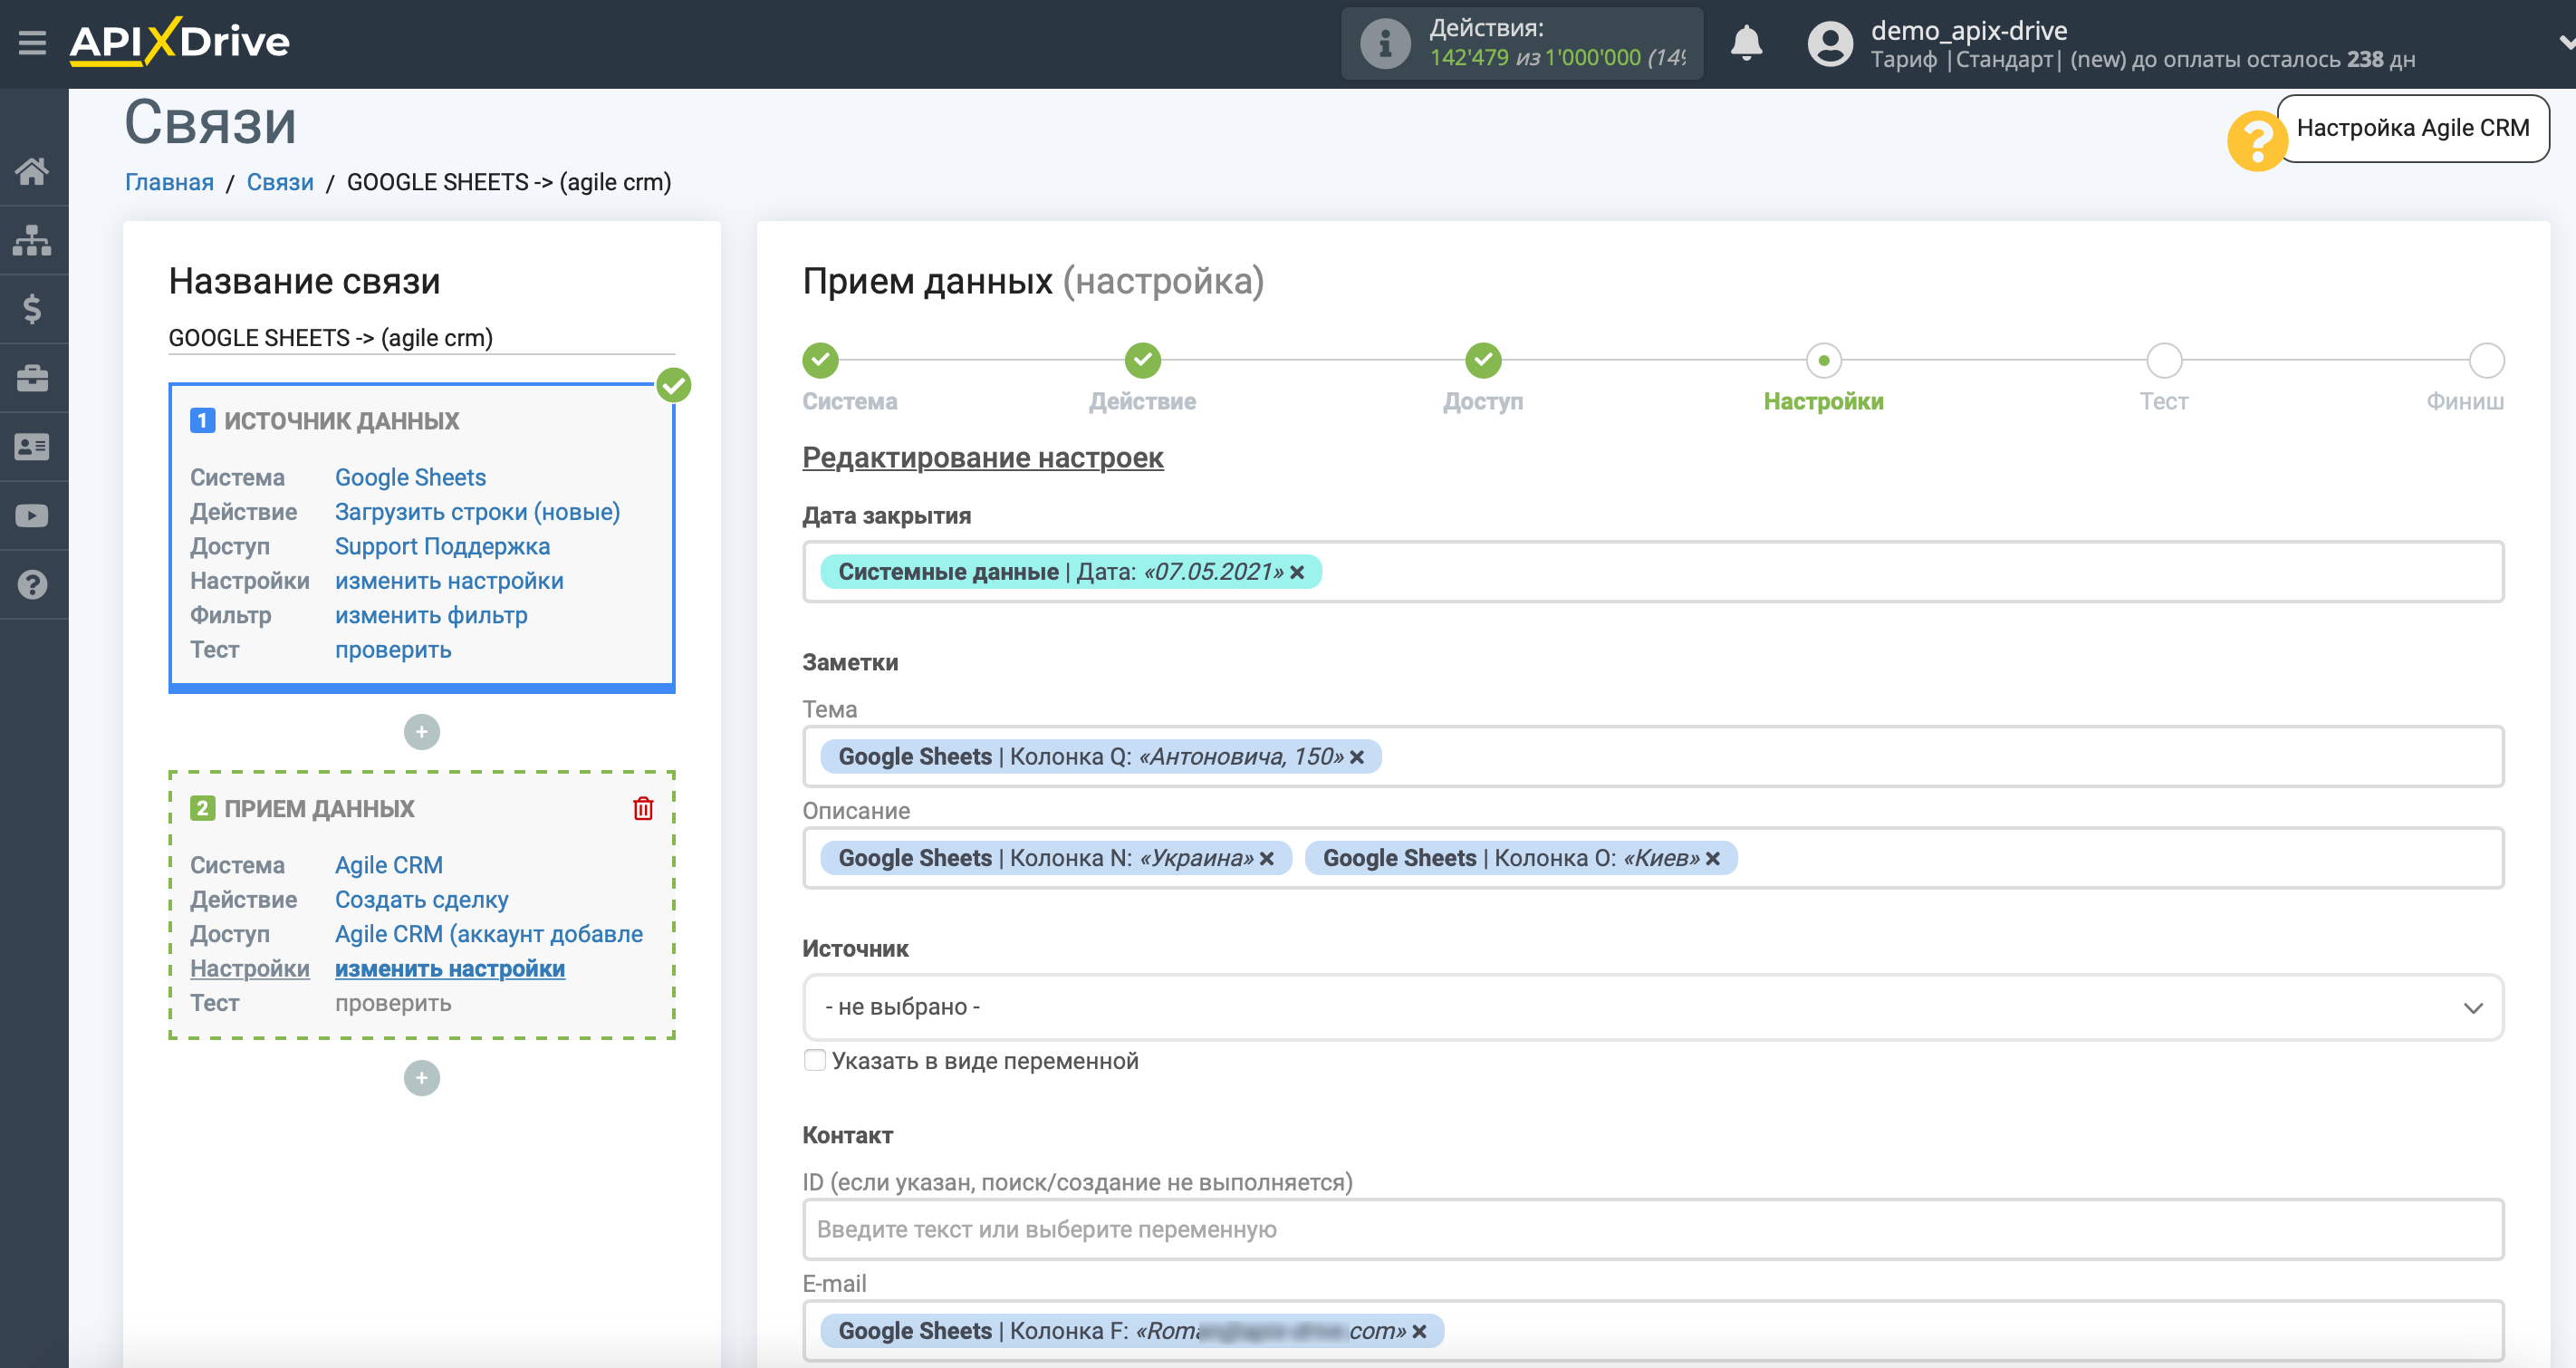The width and height of the screenshot is (2576, 1368).
Task: Open the home sidebar icon
Action: click(x=32, y=172)
